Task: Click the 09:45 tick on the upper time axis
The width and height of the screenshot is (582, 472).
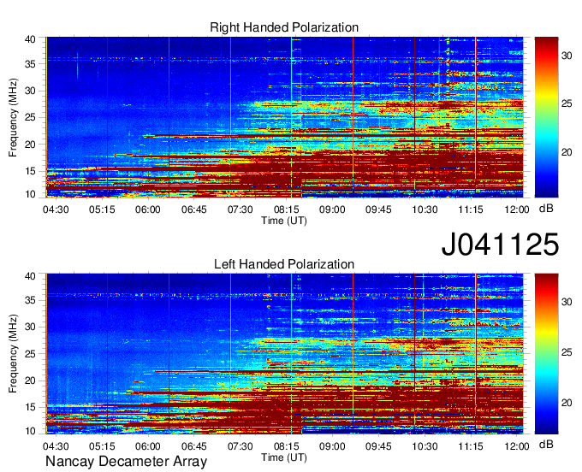Action: [378, 209]
